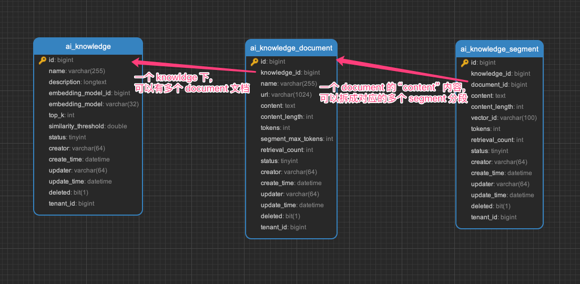The height and width of the screenshot is (284, 580).
Task: Click the key icon in ai_knowledge_document table
Action: [x=255, y=62]
